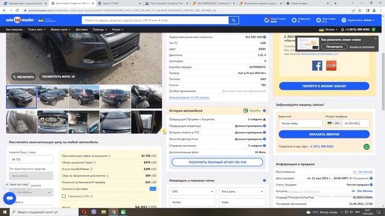The image size is (385, 216).
Task: Click info icon for recall campaigns row
Action: click(x=265, y=146)
